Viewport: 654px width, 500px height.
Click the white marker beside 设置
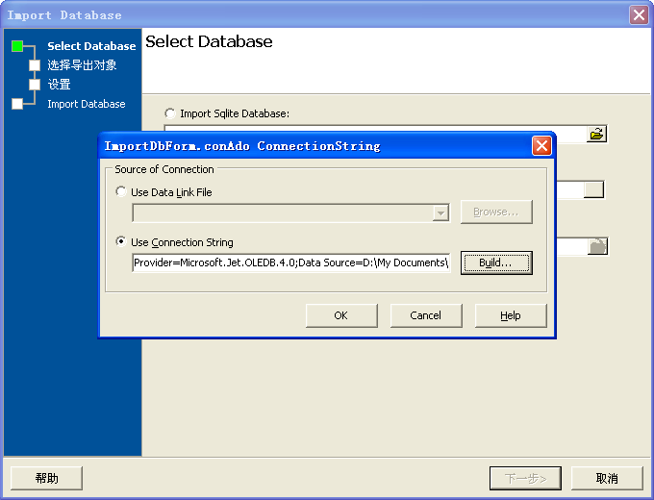click(x=35, y=85)
